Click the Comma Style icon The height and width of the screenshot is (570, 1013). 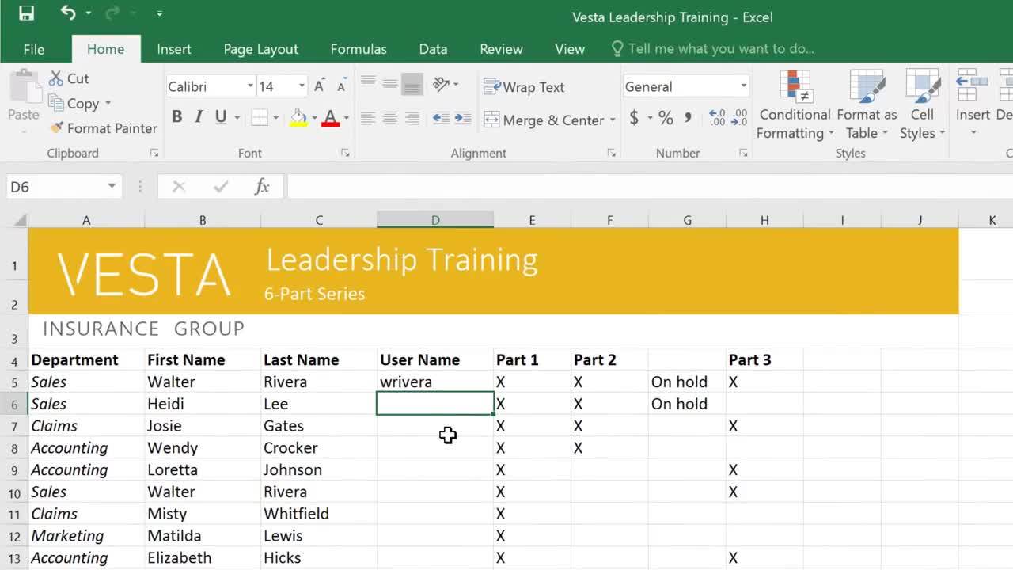(688, 118)
